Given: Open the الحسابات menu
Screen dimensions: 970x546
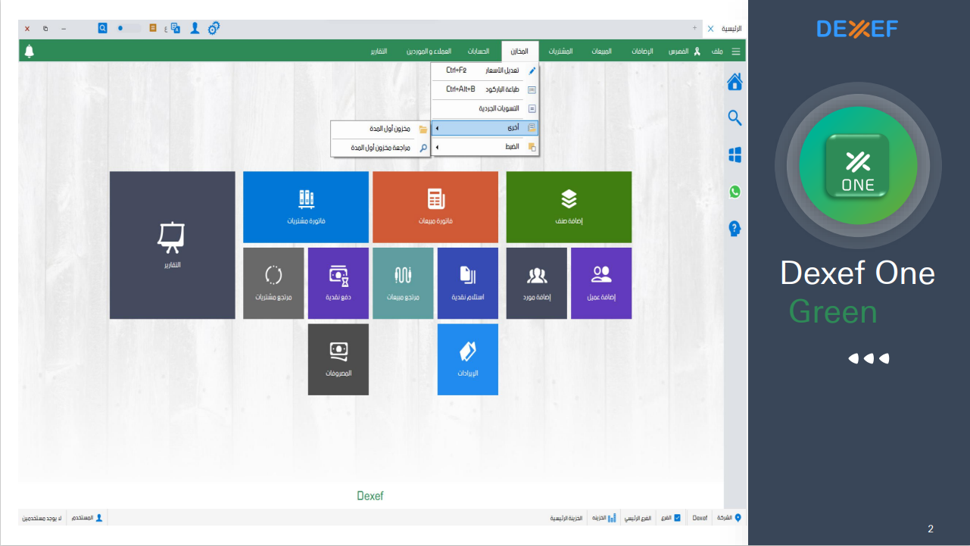Looking at the screenshot, I should click(x=478, y=51).
